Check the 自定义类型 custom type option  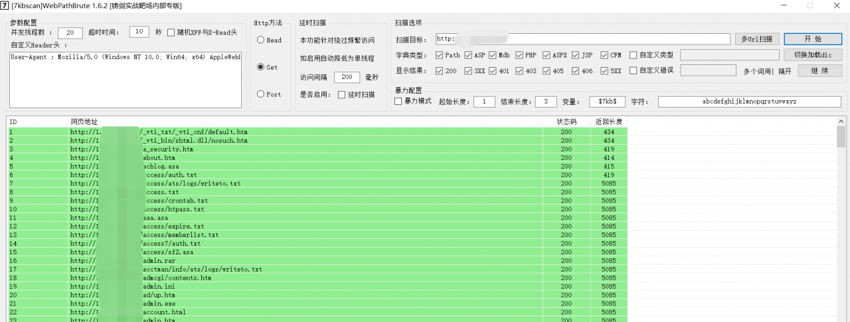[634, 55]
